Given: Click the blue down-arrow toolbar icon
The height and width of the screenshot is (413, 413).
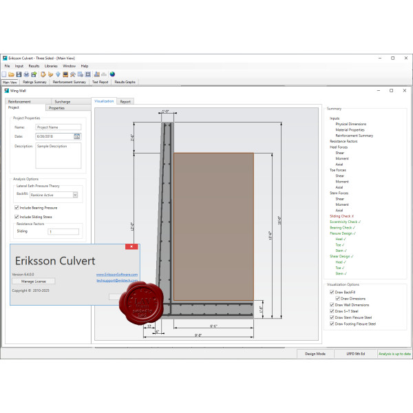Looking at the screenshot, I should point(58,74).
